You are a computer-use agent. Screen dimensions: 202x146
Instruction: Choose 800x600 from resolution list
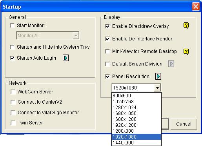pos(136,96)
